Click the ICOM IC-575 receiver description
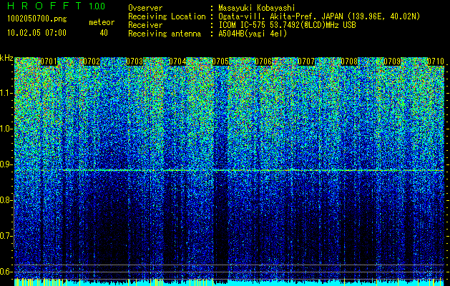The height and width of the screenshot is (286, 450). point(287,25)
